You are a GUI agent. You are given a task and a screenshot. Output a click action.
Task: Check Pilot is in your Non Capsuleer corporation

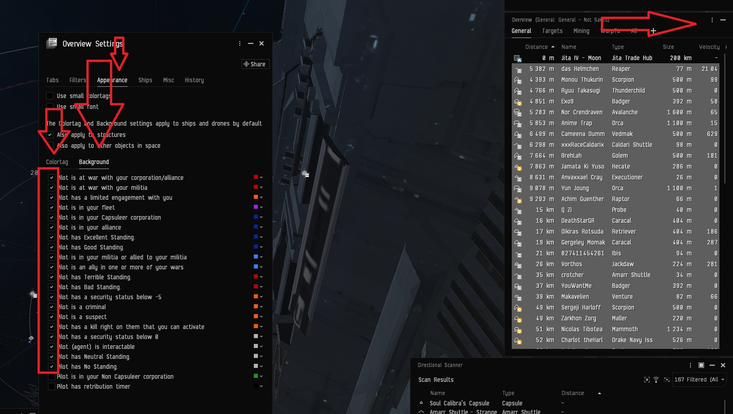(52, 376)
